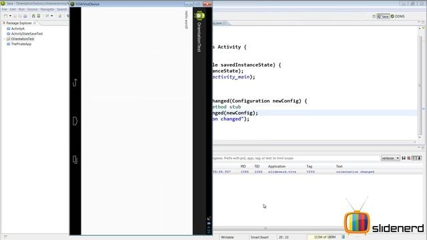Open the Run menu

[x=21, y=9]
